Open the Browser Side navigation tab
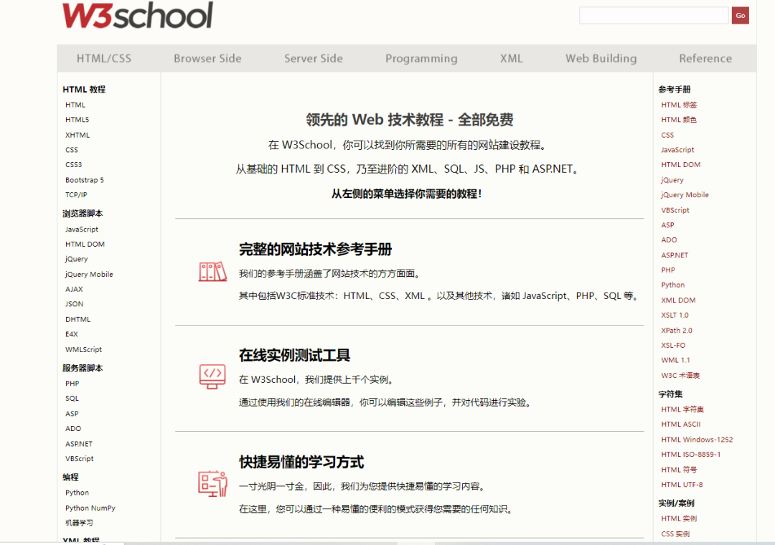The height and width of the screenshot is (545, 775). click(207, 58)
